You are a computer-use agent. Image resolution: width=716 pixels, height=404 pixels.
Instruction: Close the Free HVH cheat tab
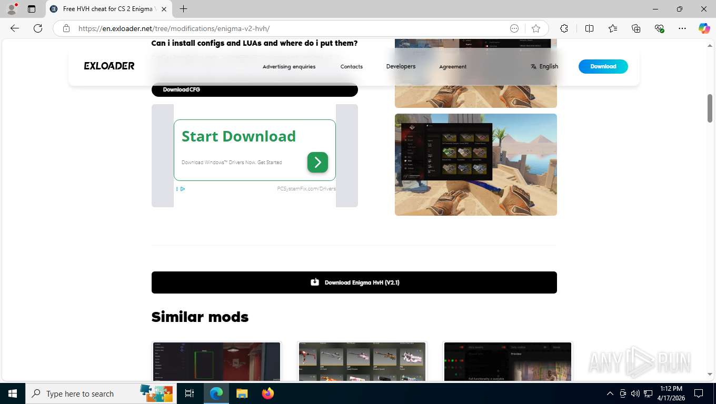tap(164, 9)
